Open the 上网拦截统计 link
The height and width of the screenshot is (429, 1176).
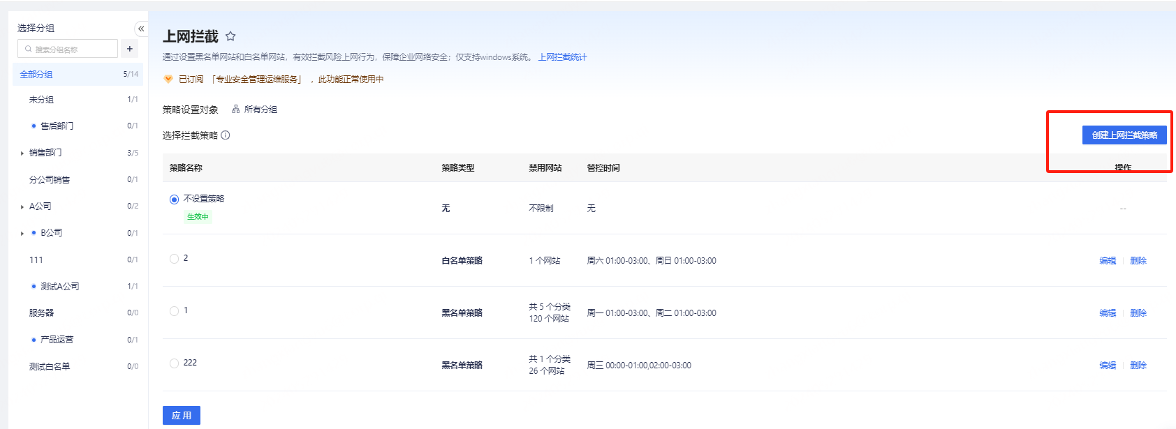coord(562,57)
